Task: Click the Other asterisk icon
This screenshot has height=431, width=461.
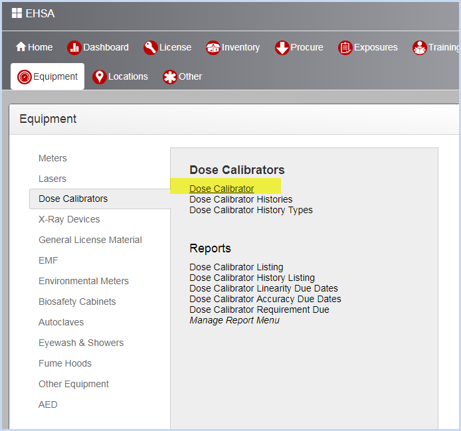Action: click(170, 77)
